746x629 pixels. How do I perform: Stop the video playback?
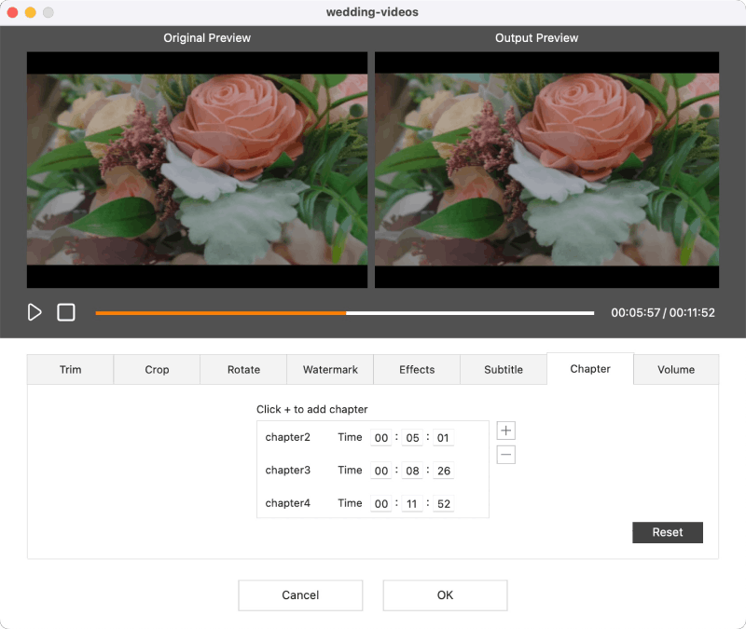66,312
